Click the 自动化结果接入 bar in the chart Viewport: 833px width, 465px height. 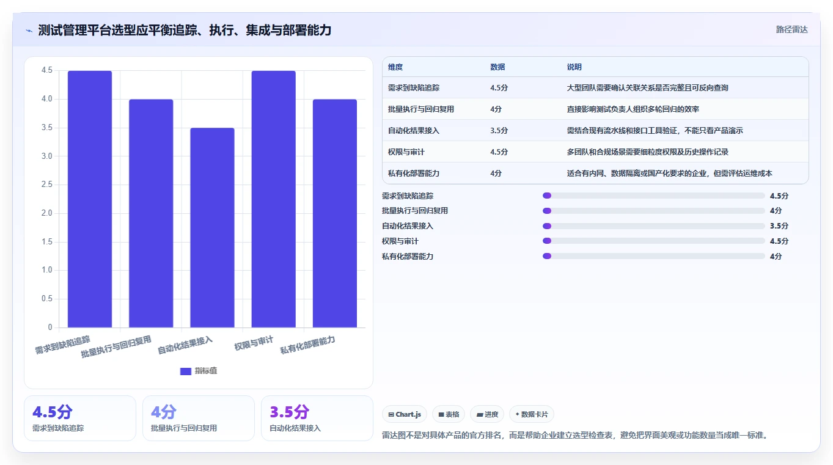click(212, 227)
